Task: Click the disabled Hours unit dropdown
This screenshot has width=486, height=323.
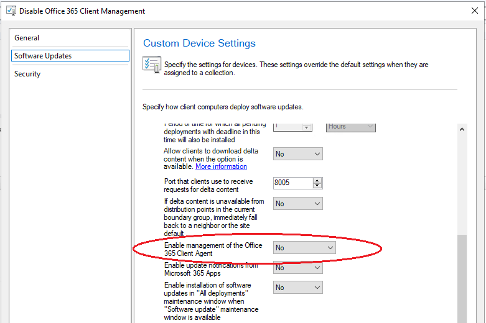Action: (350, 127)
